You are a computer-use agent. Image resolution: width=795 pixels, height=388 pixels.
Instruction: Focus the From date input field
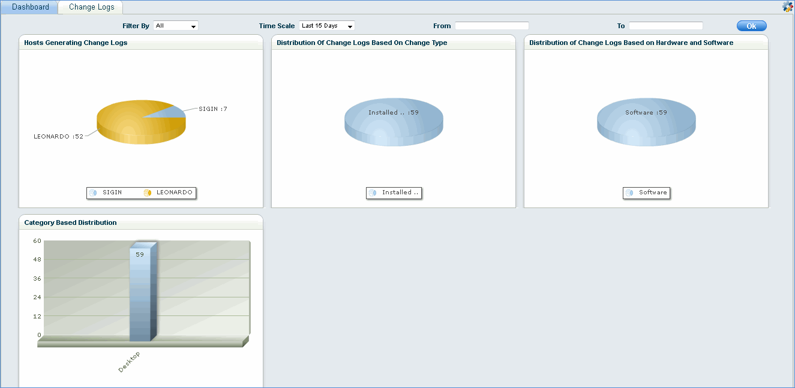pyautogui.click(x=491, y=26)
